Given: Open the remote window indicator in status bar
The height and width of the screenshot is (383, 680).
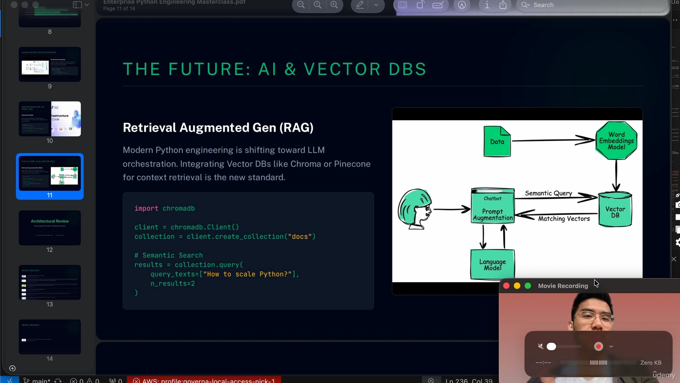Looking at the screenshot, I should [10, 380].
